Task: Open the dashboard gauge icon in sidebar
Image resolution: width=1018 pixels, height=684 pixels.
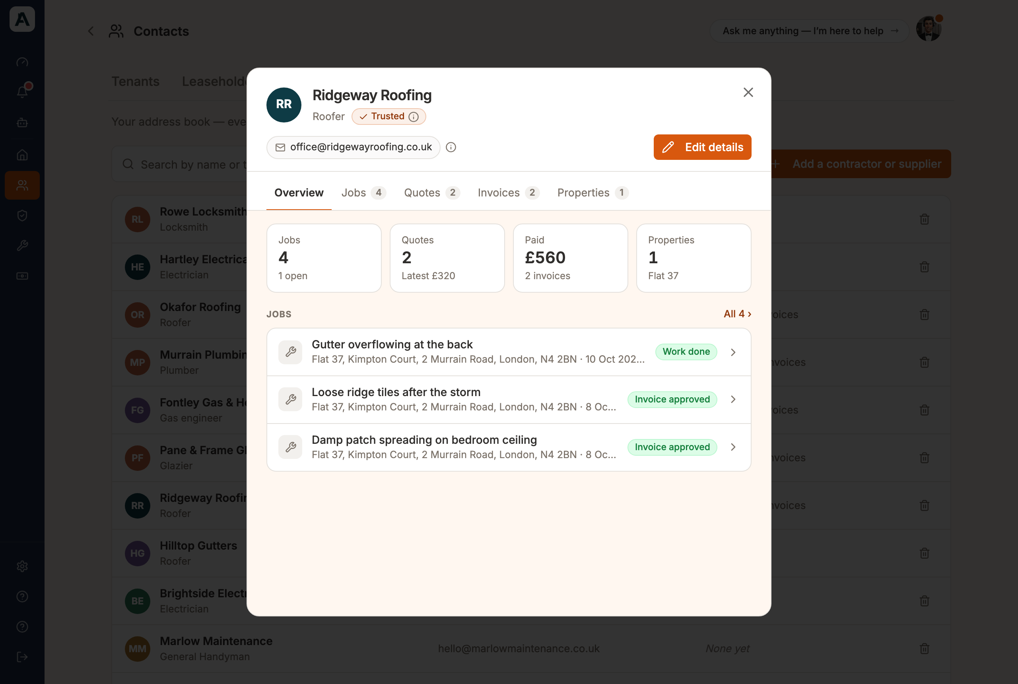Action: (22, 63)
